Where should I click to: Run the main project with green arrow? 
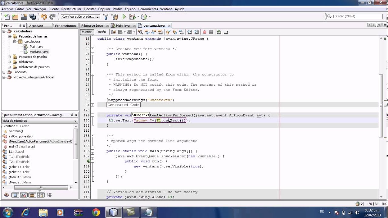point(124,17)
